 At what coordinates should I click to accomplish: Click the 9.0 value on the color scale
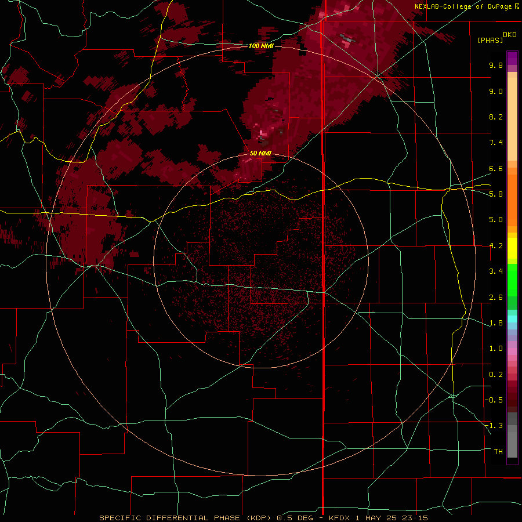[x=496, y=91]
